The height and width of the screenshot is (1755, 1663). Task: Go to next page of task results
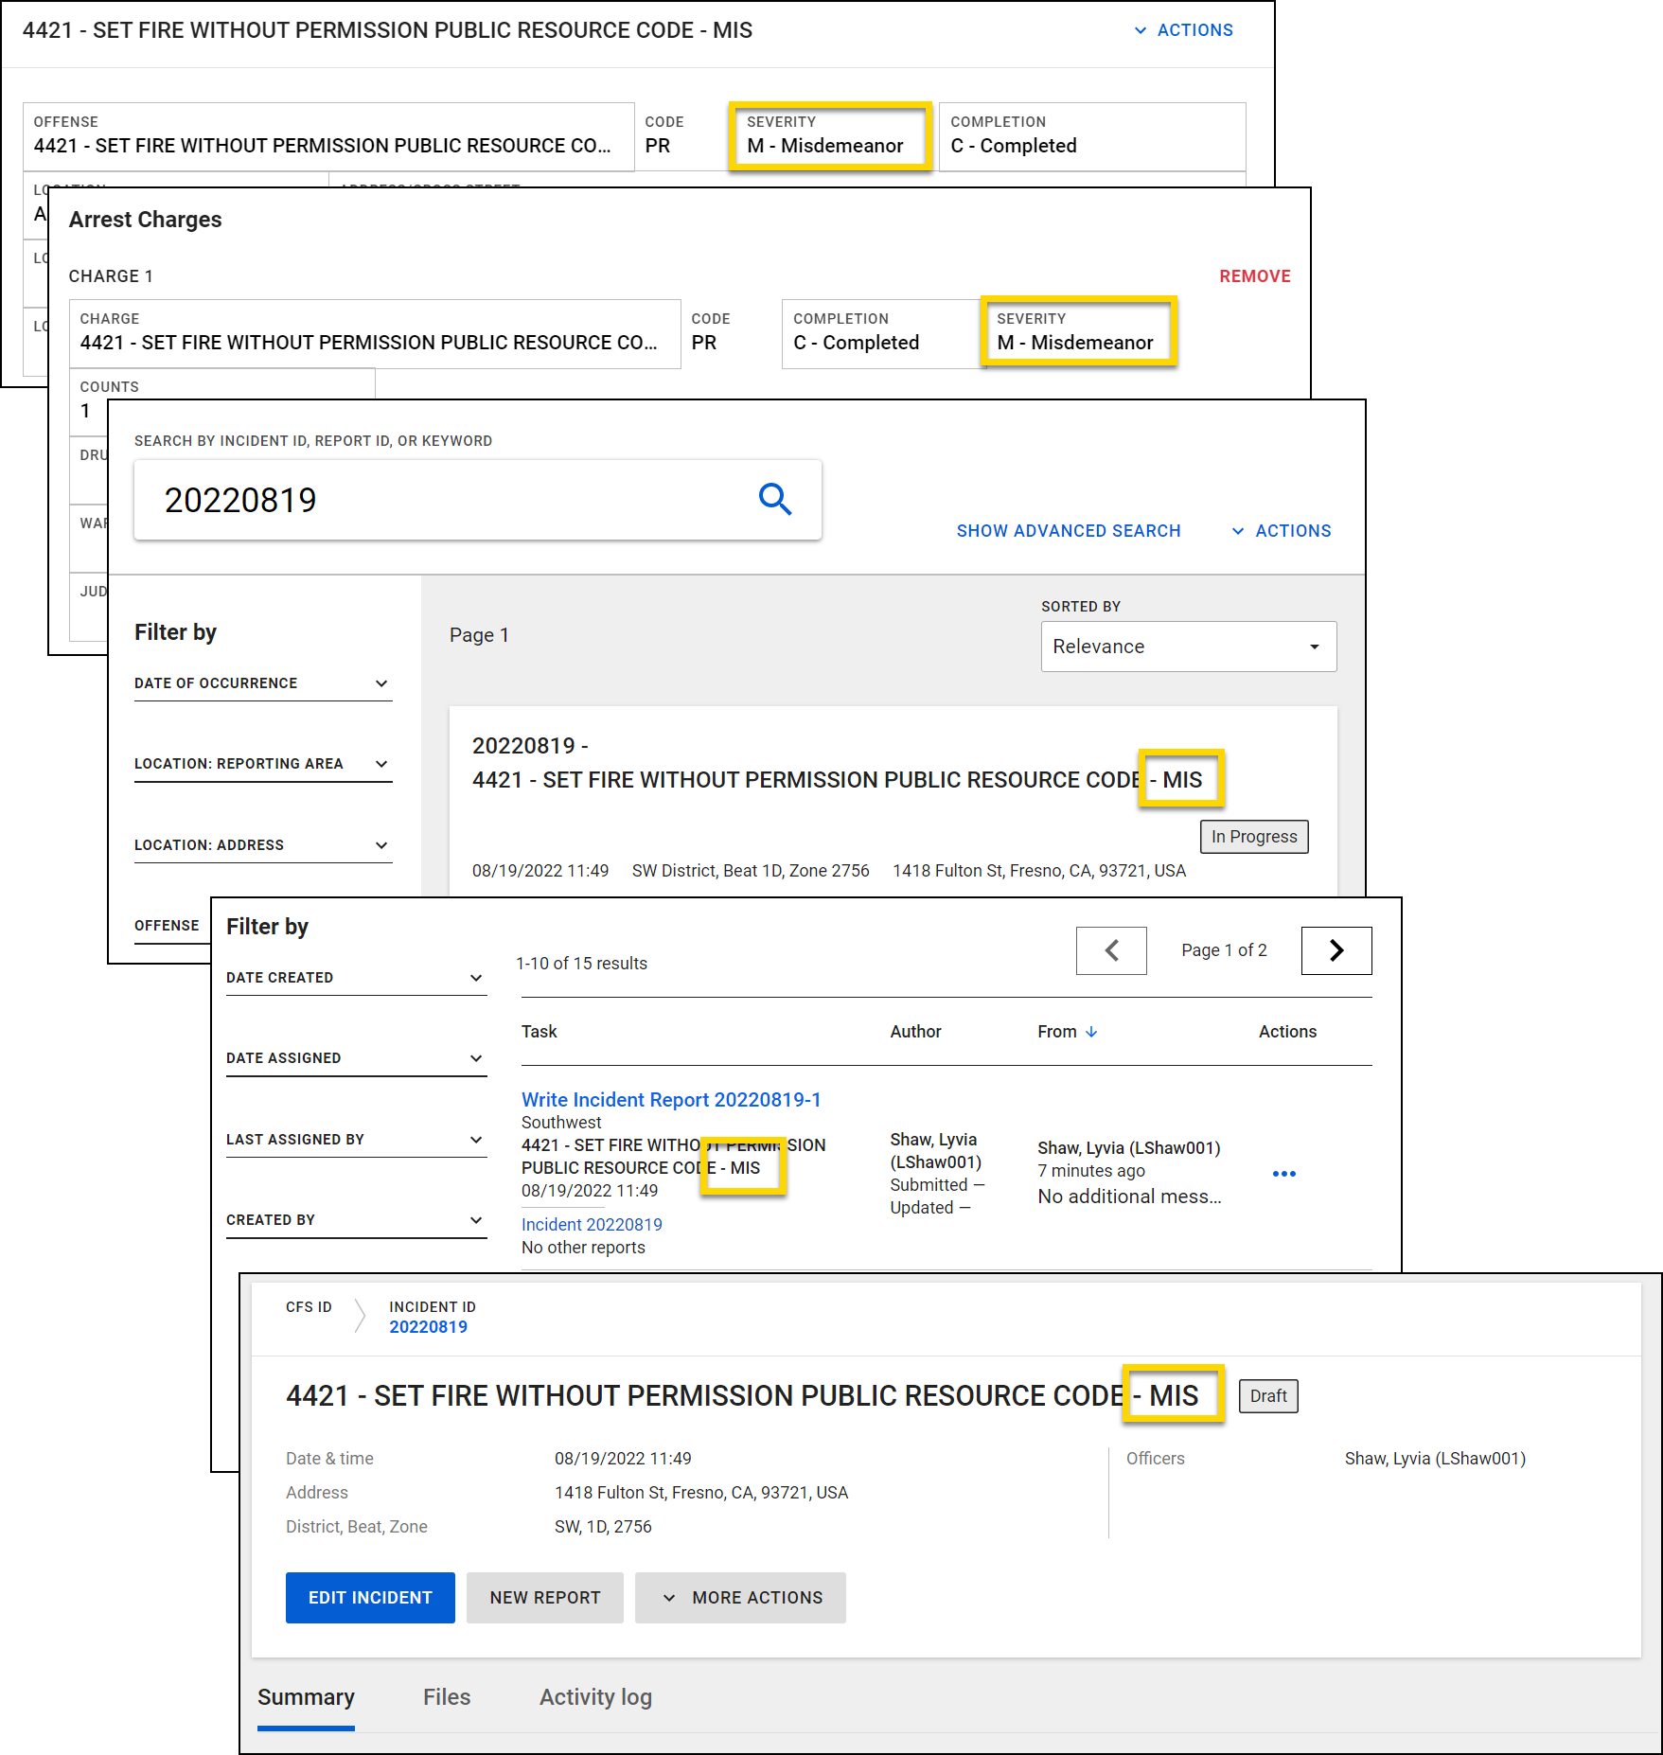(1336, 950)
